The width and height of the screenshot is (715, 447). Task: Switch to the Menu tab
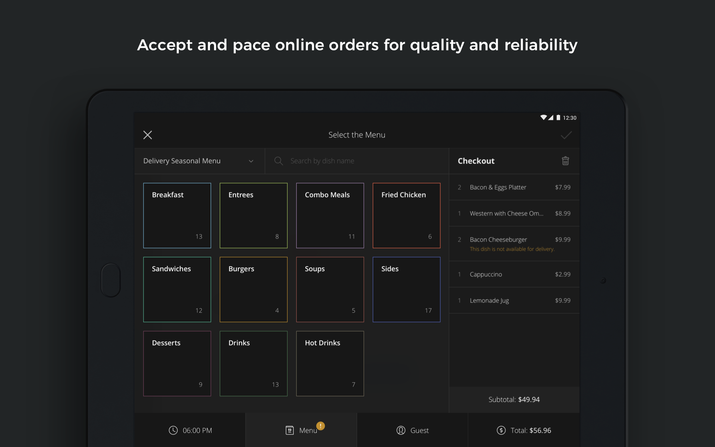tap(301, 430)
